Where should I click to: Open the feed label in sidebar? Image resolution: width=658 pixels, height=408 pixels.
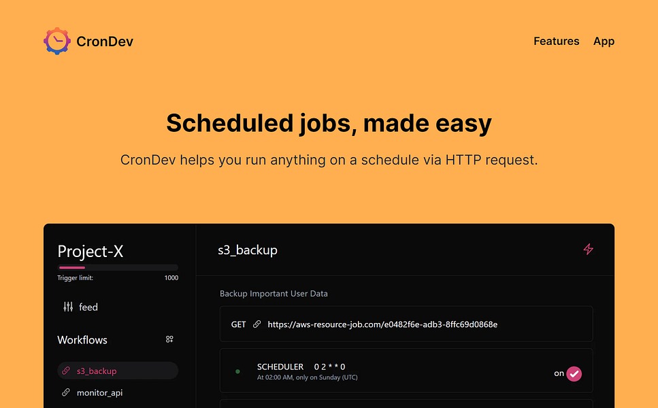[x=88, y=307]
